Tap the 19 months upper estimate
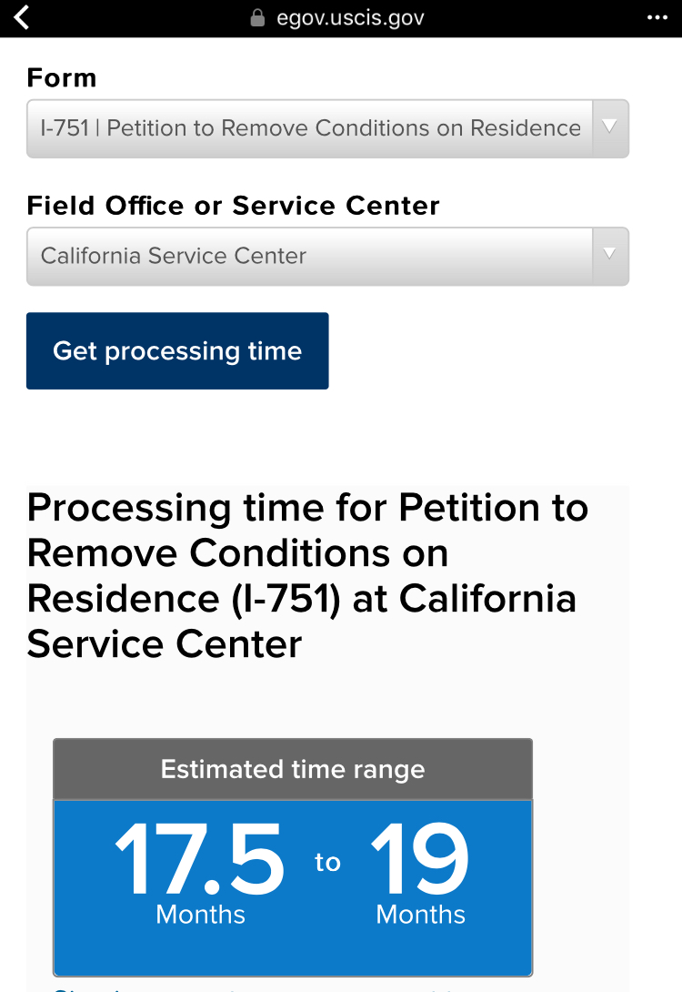The width and height of the screenshot is (682, 992). [x=420, y=858]
